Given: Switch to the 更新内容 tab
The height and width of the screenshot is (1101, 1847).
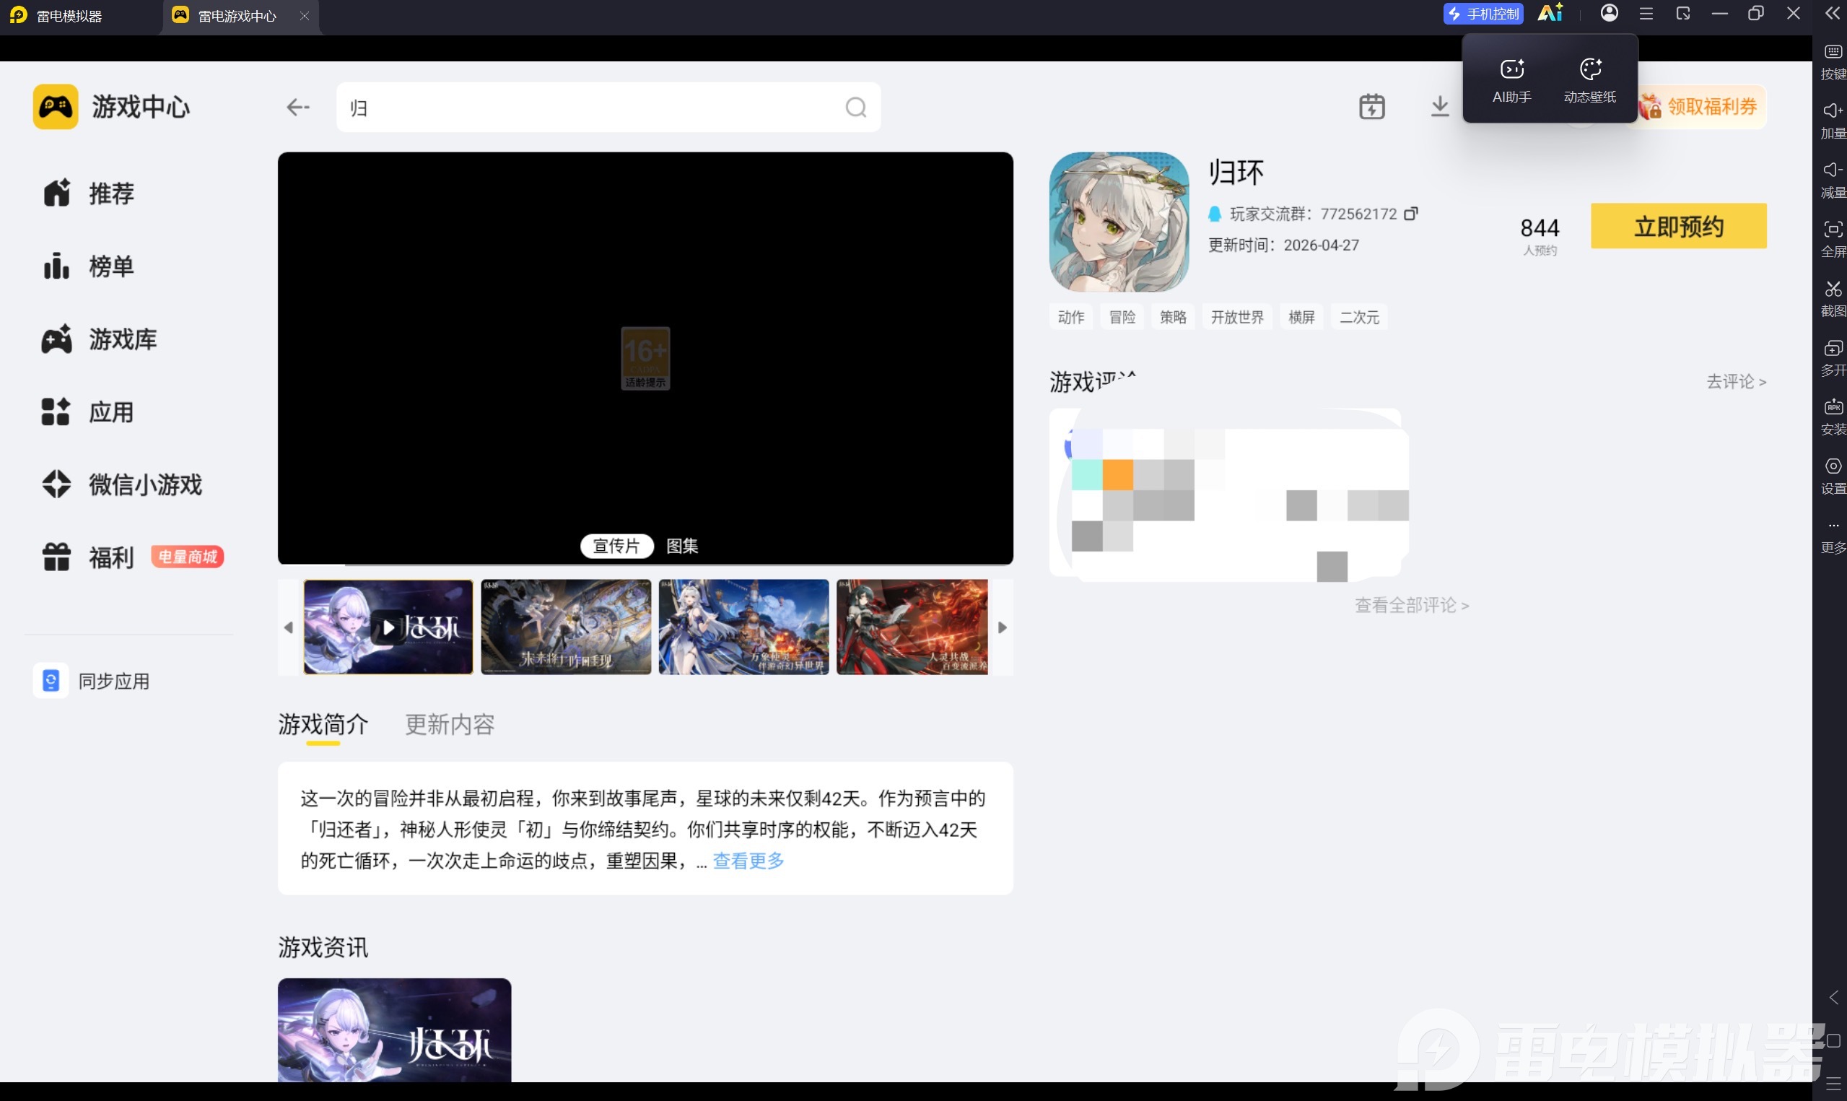Looking at the screenshot, I should point(450,724).
